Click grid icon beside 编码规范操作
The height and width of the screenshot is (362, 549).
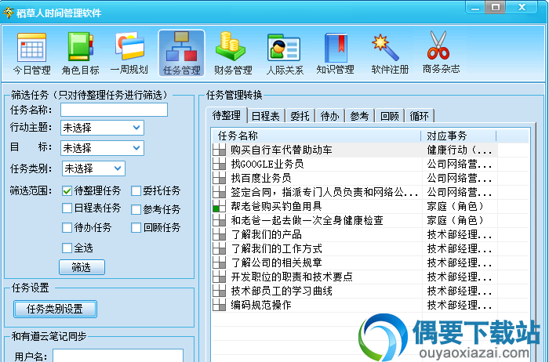coord(219,305)
